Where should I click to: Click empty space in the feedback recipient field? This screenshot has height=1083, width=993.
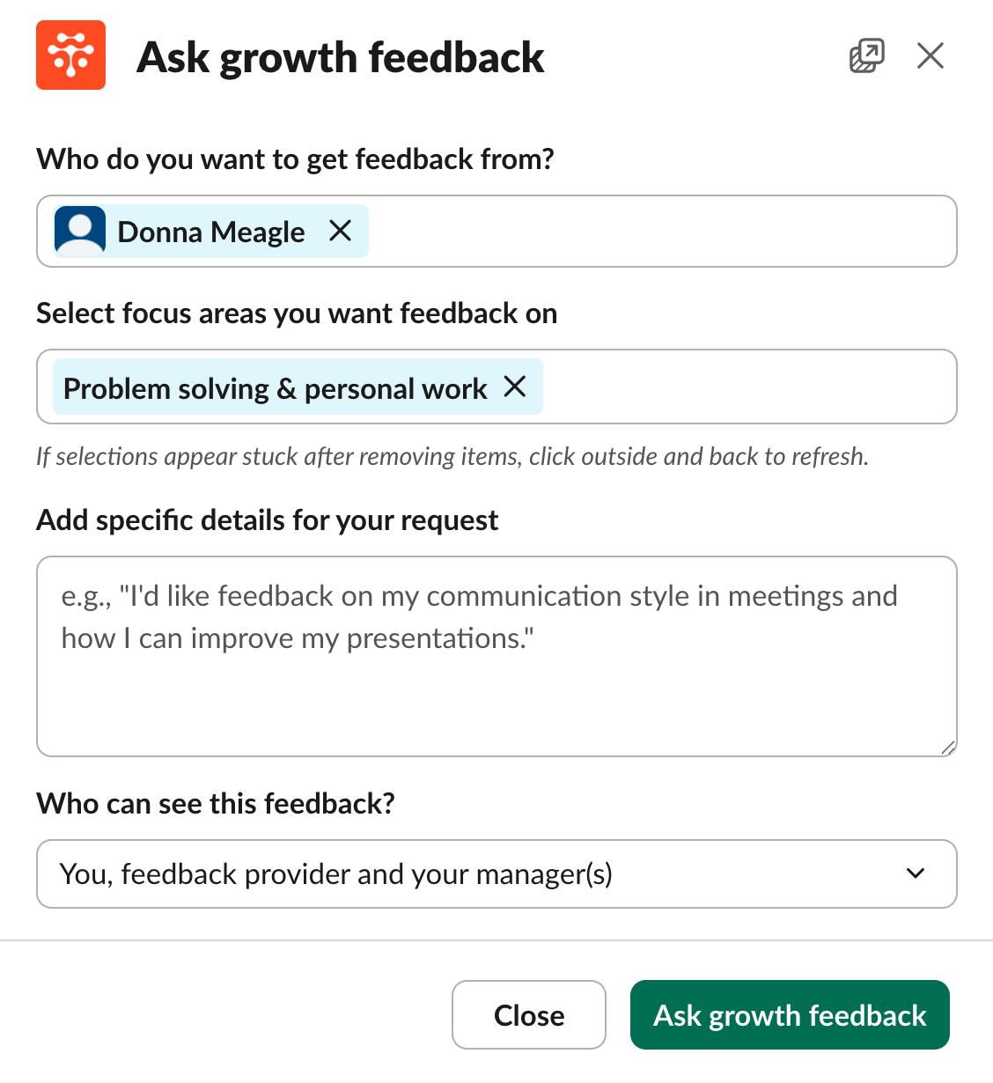click(x=660, y=232)
